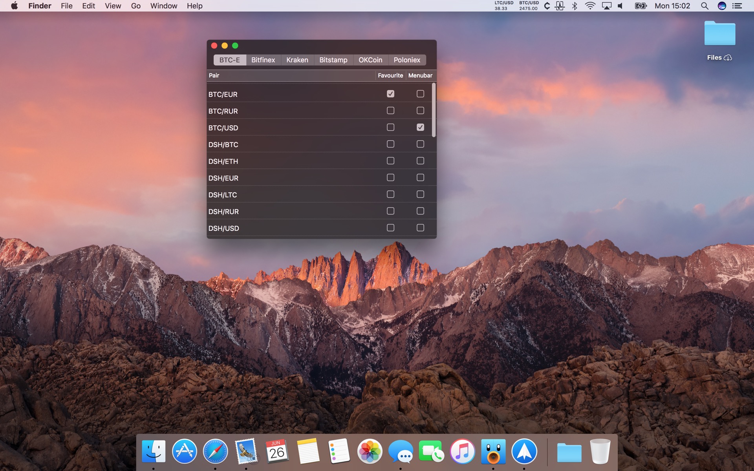The height and width of the screenshot is (471, 754).
Task: Click LTC/USD ticker in menu bar
Action: coord(503,5)
